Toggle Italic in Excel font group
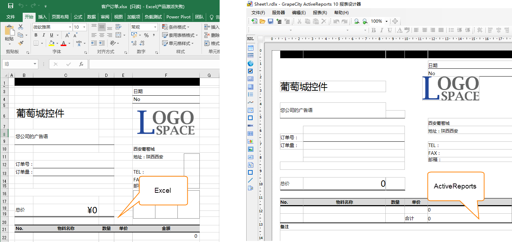Viewport: 512px width, 242px height. [44, 35]
